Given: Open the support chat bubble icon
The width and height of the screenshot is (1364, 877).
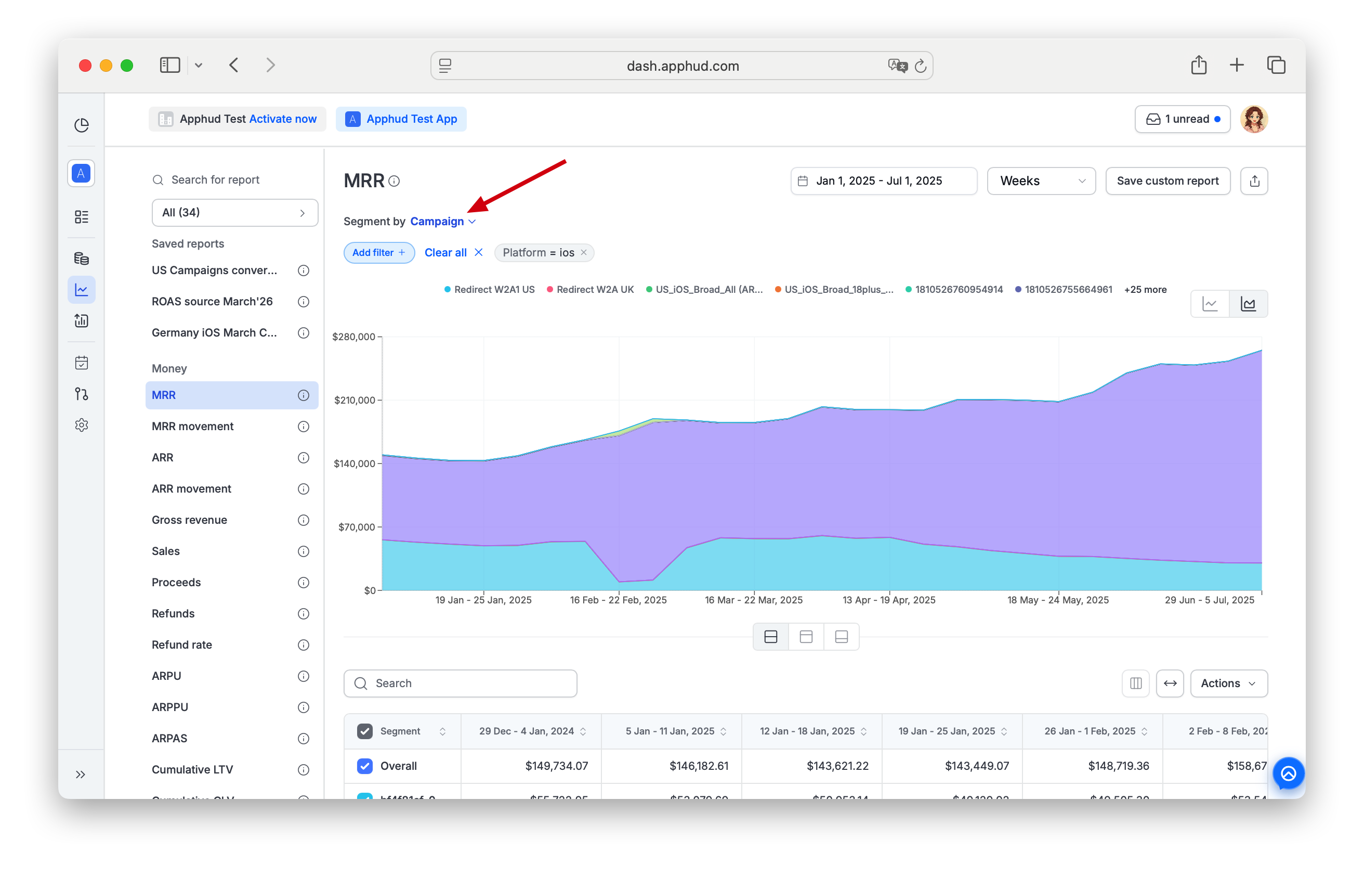Looking at the screenshot, I should tap(1288, 773).
